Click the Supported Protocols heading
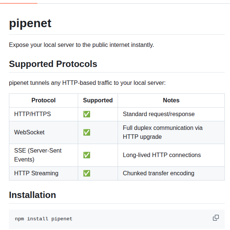 (53, 64)
